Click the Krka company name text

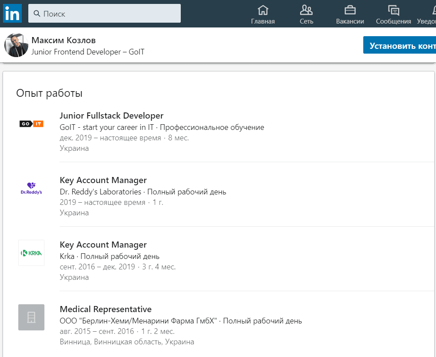point(67,256)
